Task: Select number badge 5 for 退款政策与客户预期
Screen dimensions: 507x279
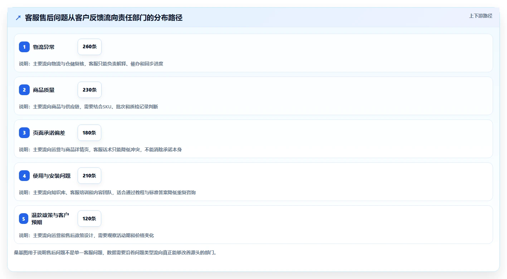Action: [x=24, y=219]
